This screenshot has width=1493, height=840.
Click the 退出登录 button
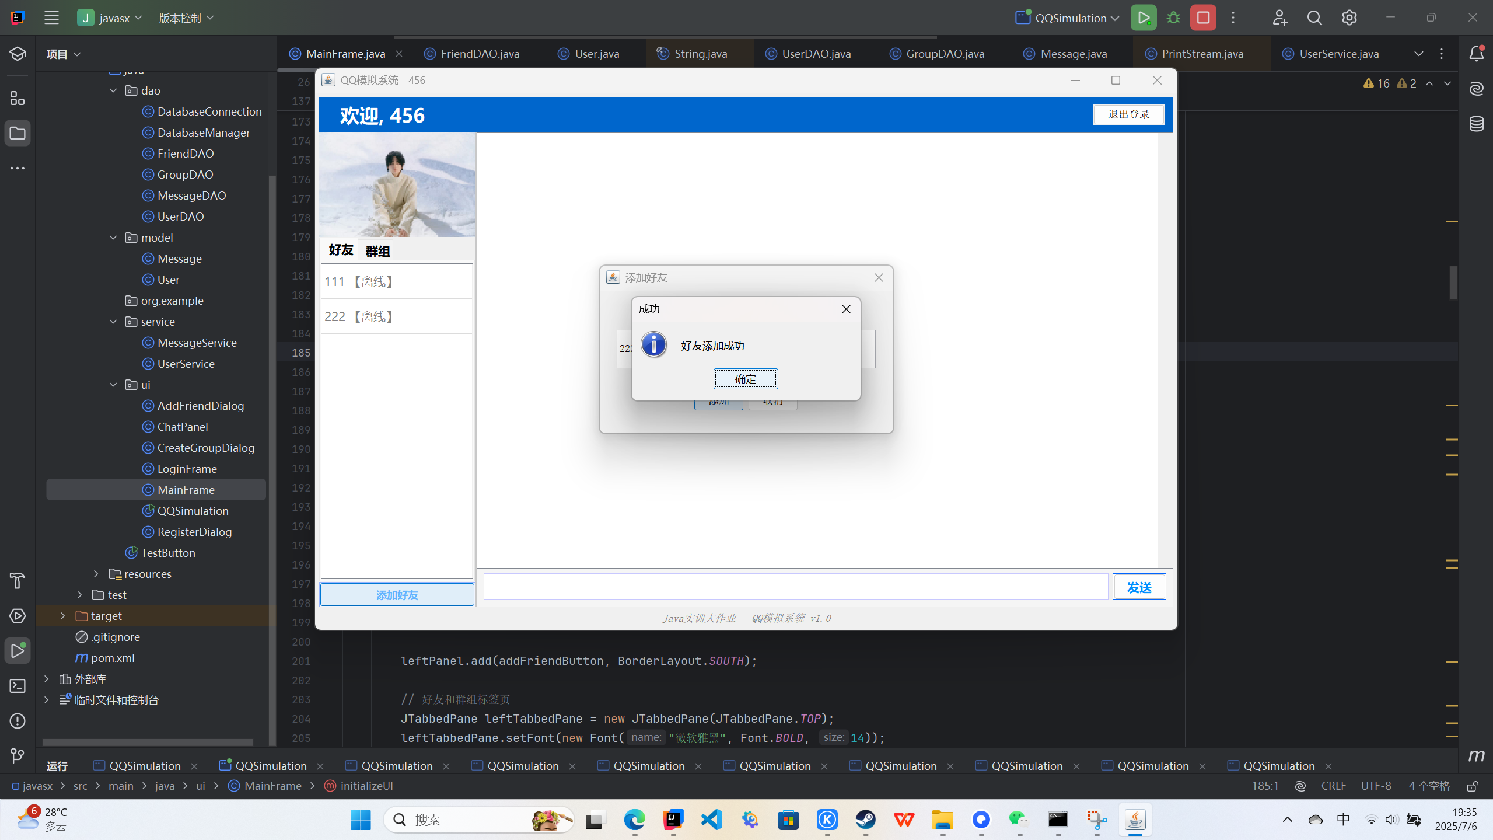(x=1128, y=114)
